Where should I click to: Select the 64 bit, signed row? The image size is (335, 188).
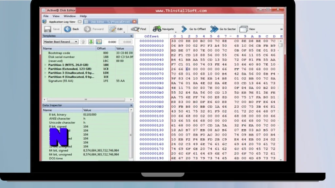point(86,150)
